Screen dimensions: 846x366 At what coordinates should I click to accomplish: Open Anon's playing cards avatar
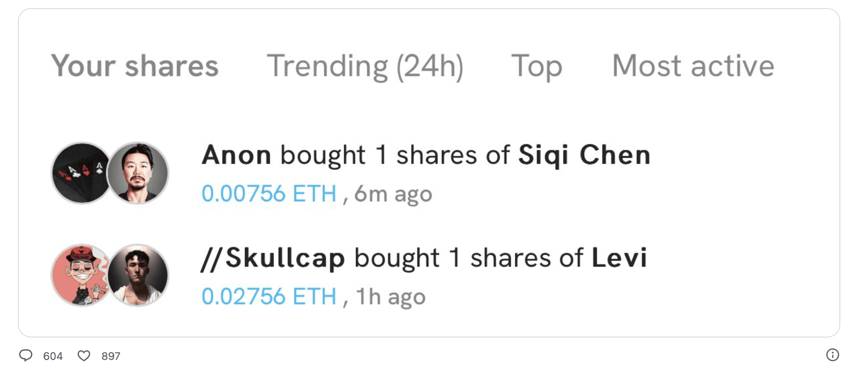pos(81,173)
